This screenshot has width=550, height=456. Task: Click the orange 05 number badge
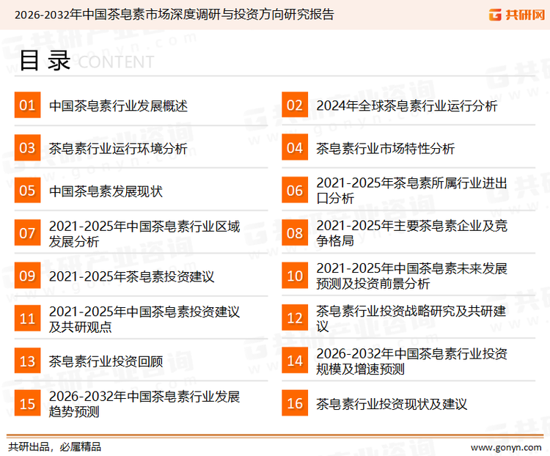click(x=27, y=191)
